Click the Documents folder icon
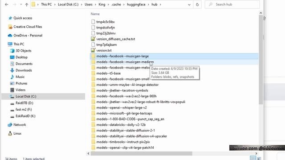This screenshot has width=285, height=160. pos(12,64)
